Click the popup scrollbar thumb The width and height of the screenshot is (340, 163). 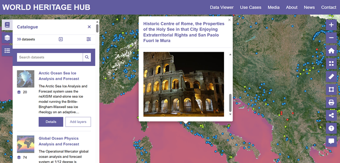pos(230,103)
